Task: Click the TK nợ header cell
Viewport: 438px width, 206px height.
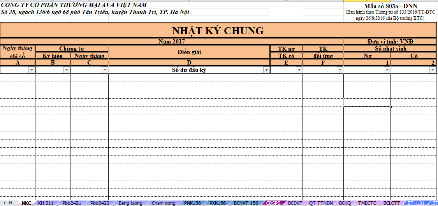Action: tap(286, 49)
